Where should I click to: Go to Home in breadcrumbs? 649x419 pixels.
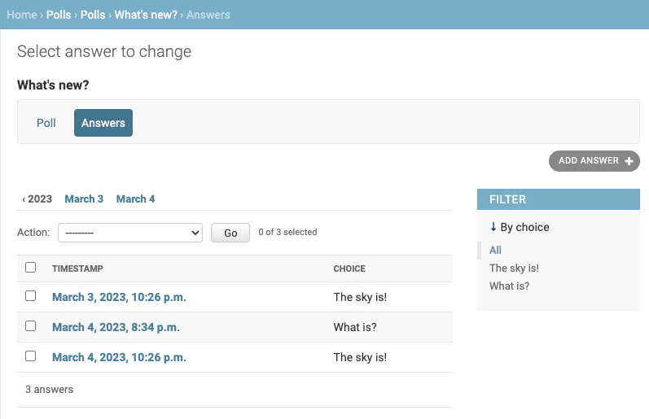(x=22, y=15)
